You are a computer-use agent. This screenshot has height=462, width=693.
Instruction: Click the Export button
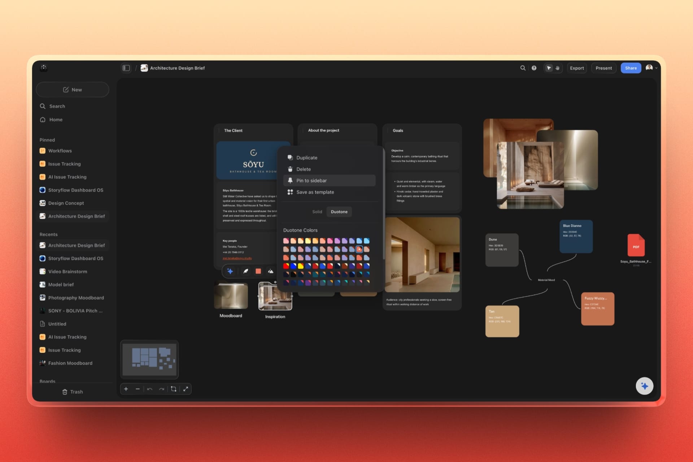coord(577,68)
